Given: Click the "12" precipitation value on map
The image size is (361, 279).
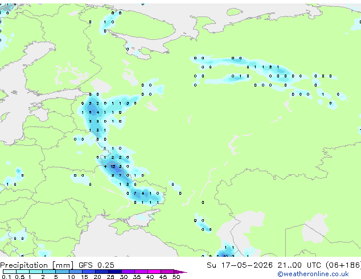Looking at the screenshot, I should pyautogui.click(x=113, y=166).
